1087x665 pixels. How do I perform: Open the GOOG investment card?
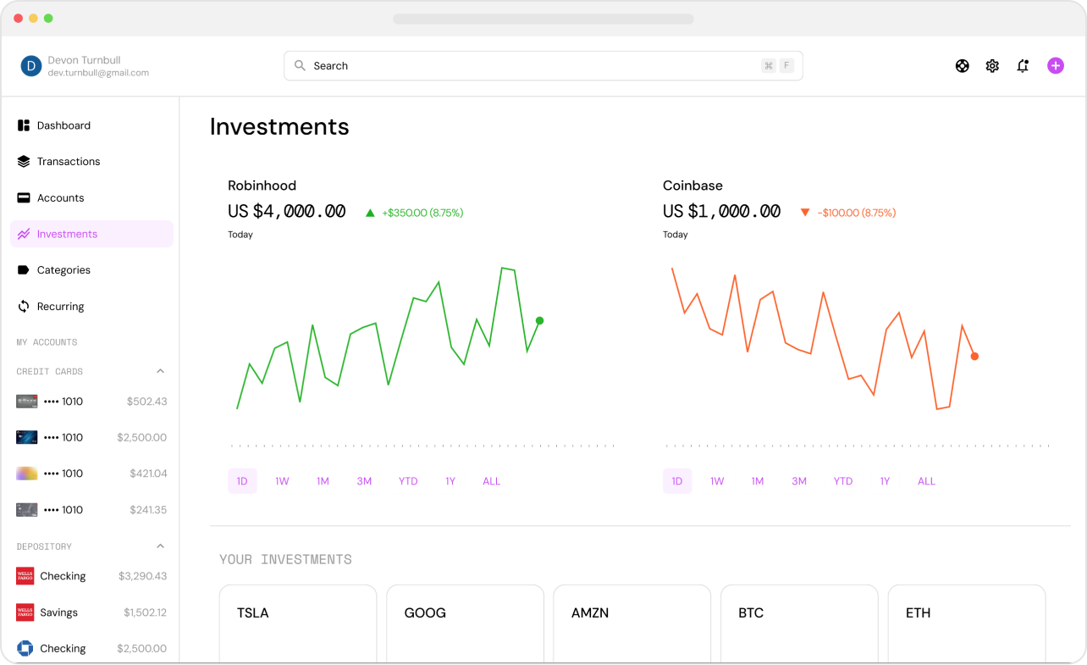click(x=465, y=624)
